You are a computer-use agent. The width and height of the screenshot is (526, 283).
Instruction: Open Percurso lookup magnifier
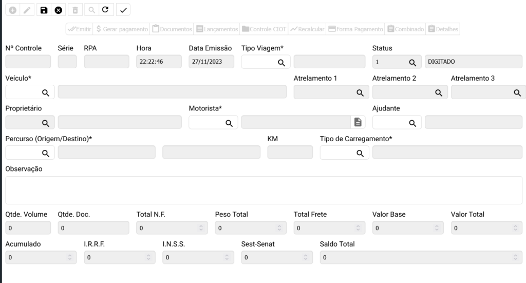tap(45, 153)
